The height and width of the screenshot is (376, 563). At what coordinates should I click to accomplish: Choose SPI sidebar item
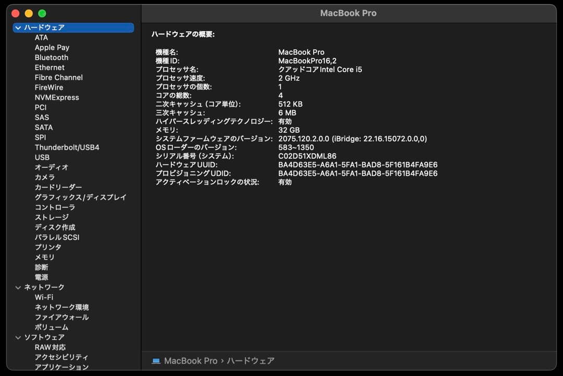(x=40, y=137)
